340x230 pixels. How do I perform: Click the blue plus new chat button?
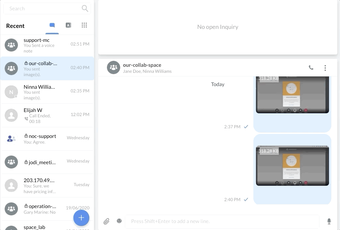tap(81, 218)
